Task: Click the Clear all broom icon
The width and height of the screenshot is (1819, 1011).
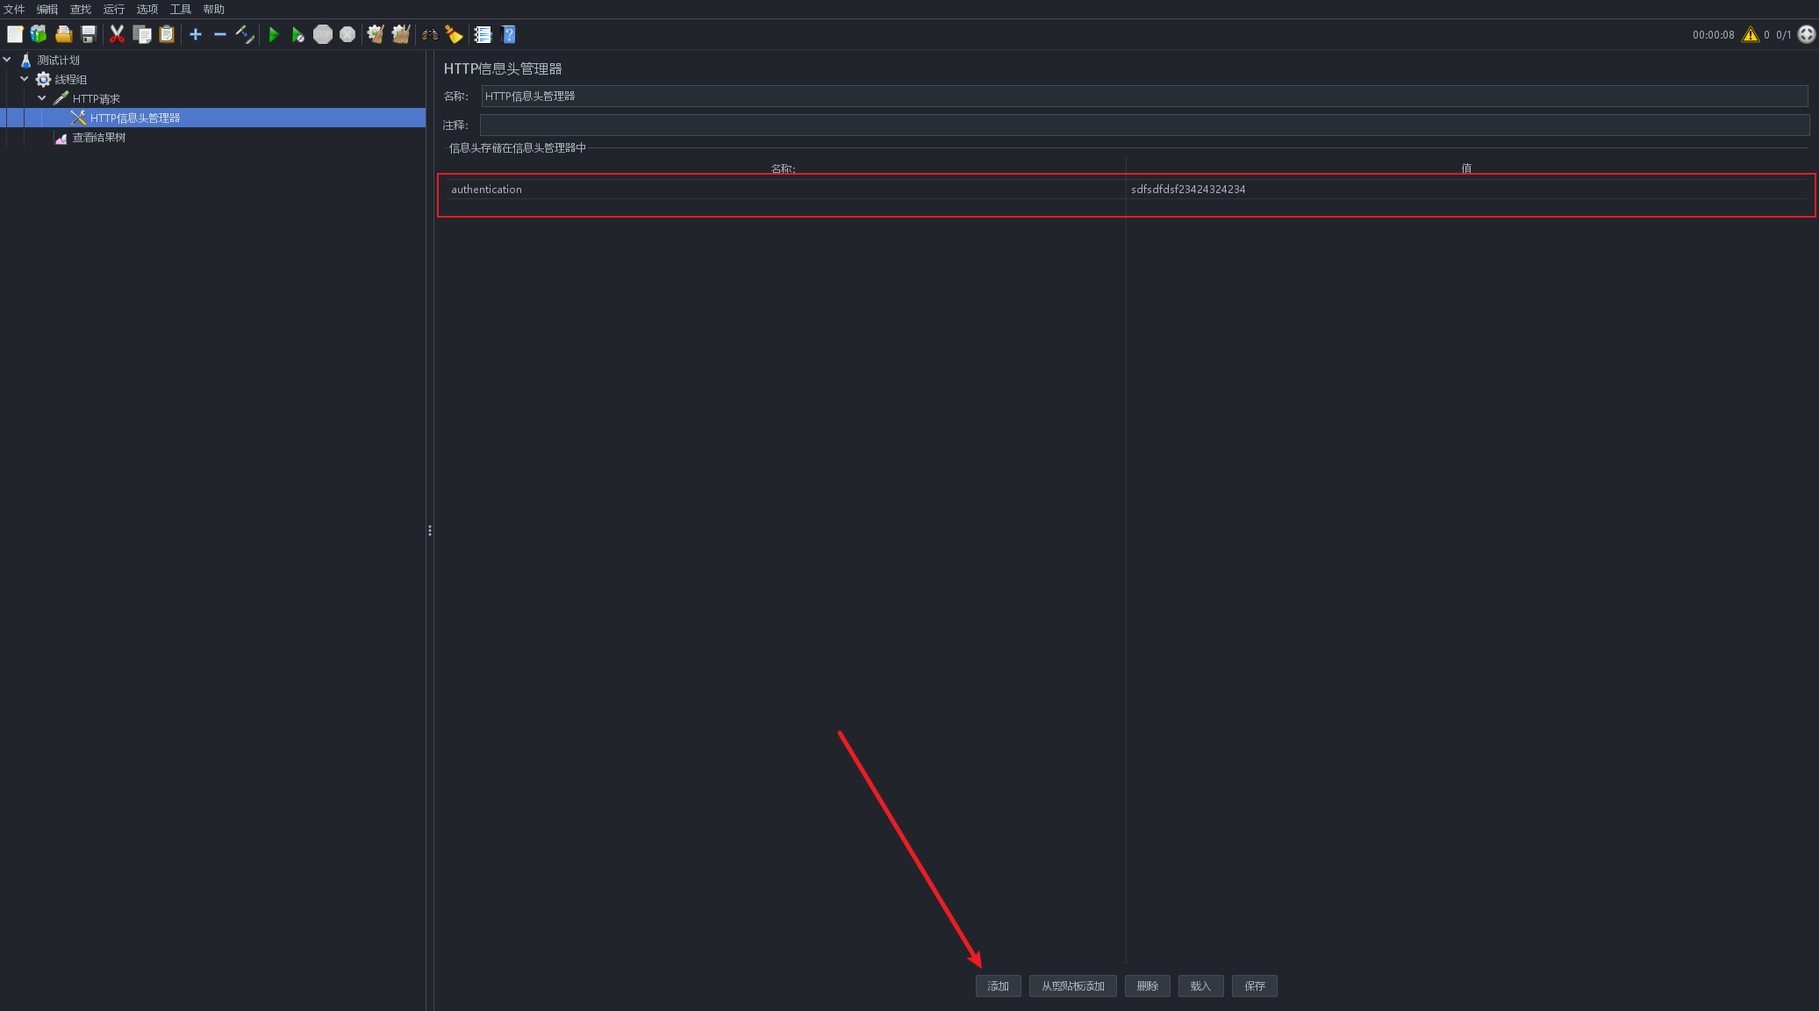Action: (401, 35)
